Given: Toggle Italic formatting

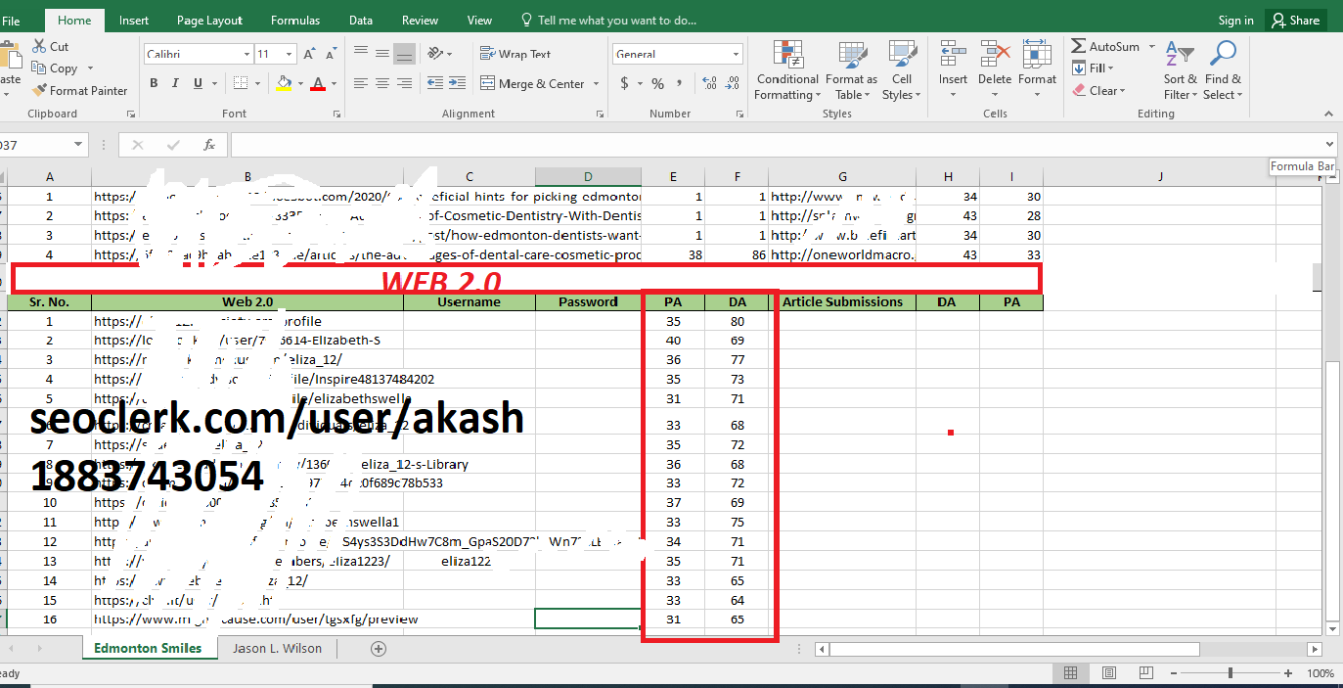Looking at the screenshot, I should pos(176,84).
